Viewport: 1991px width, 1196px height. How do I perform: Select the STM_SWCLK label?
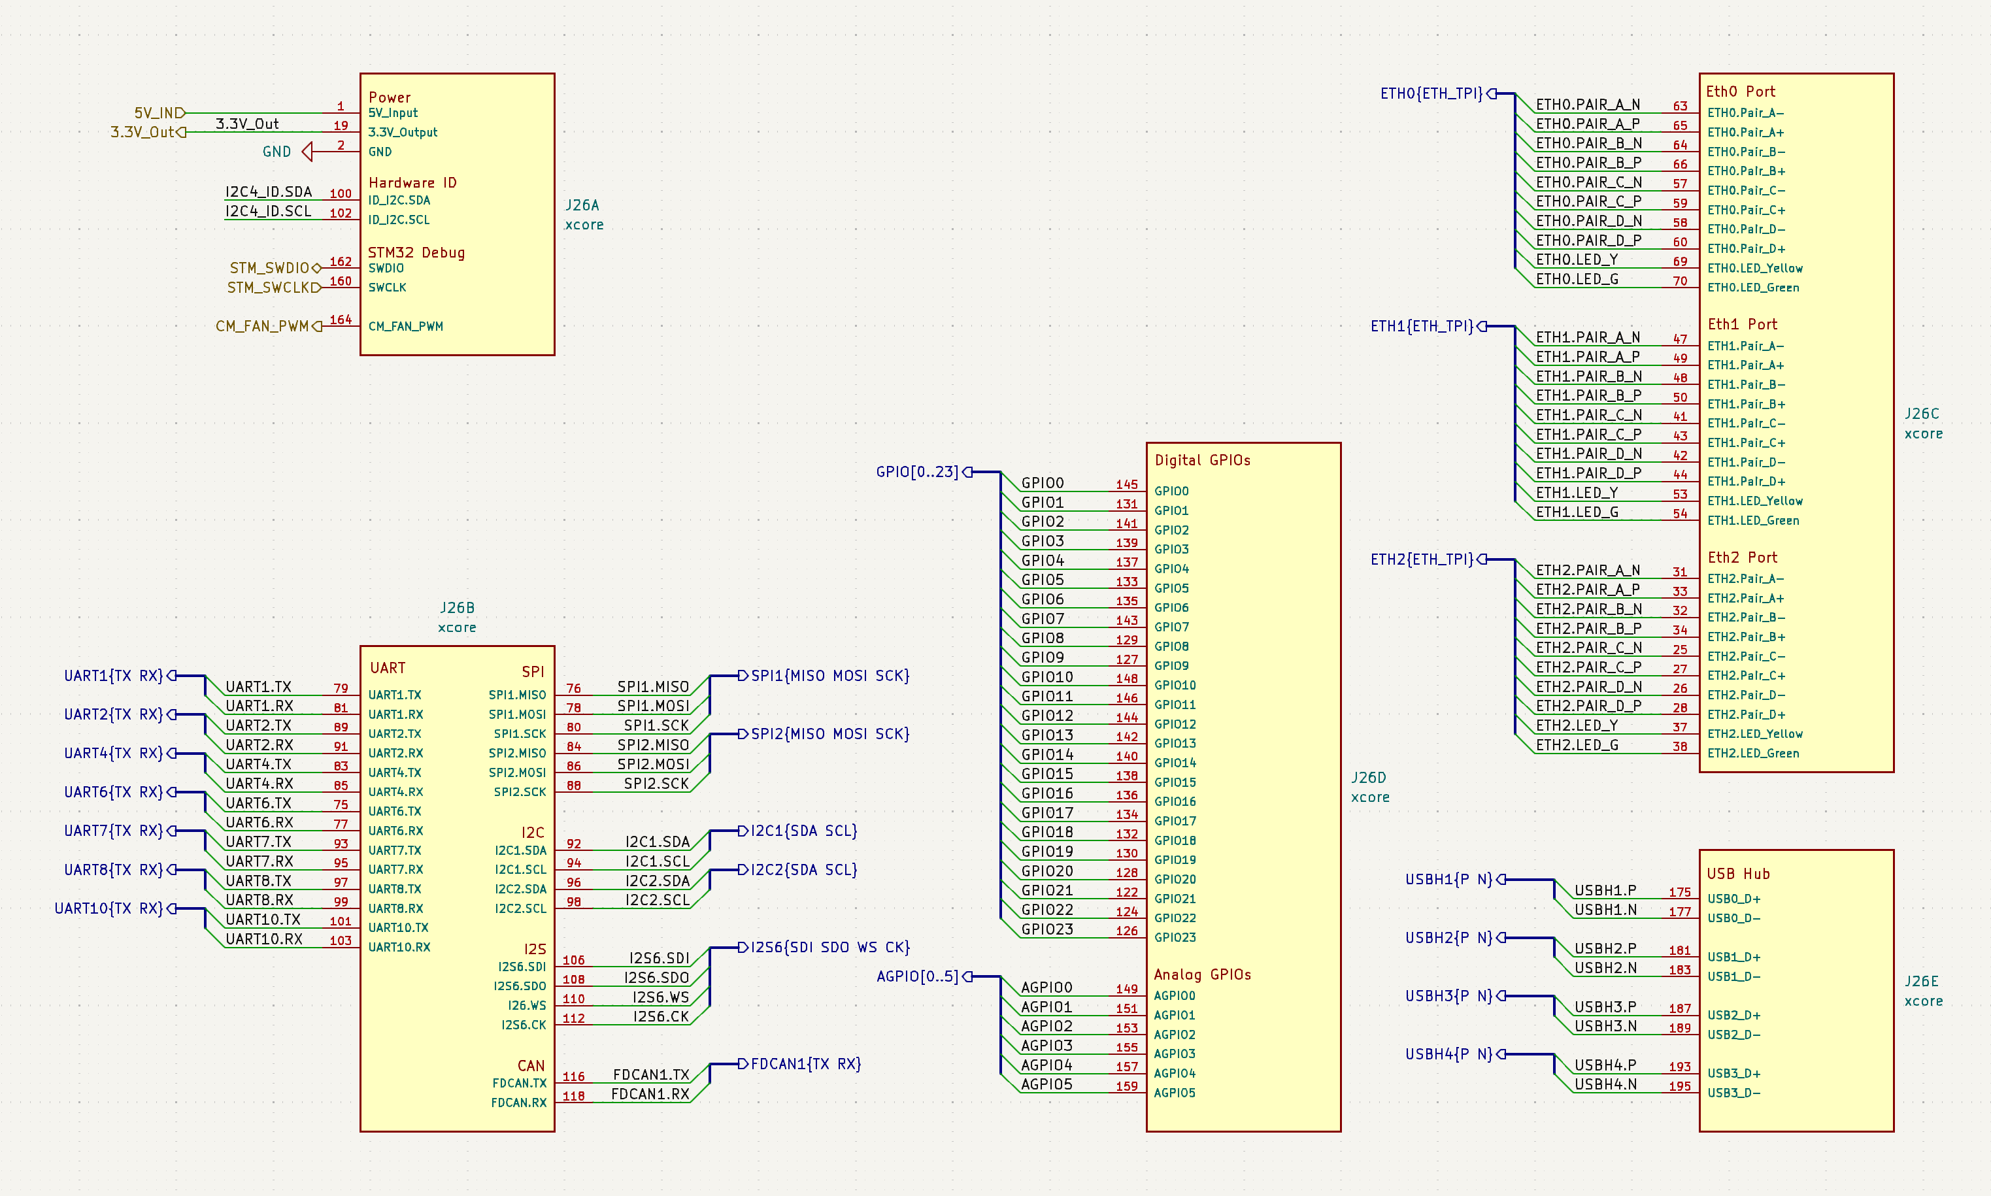[x=273, y=288]
